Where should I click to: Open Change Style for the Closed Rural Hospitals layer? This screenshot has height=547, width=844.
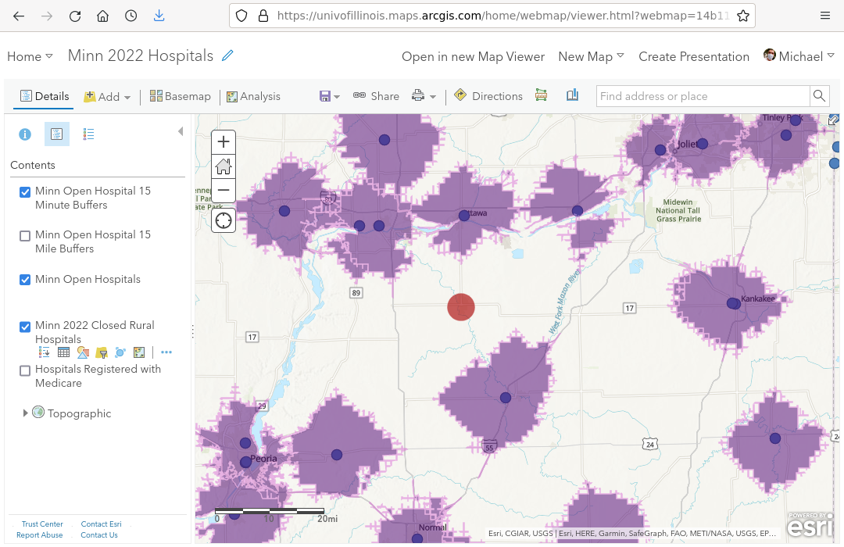tap(83, 353)
